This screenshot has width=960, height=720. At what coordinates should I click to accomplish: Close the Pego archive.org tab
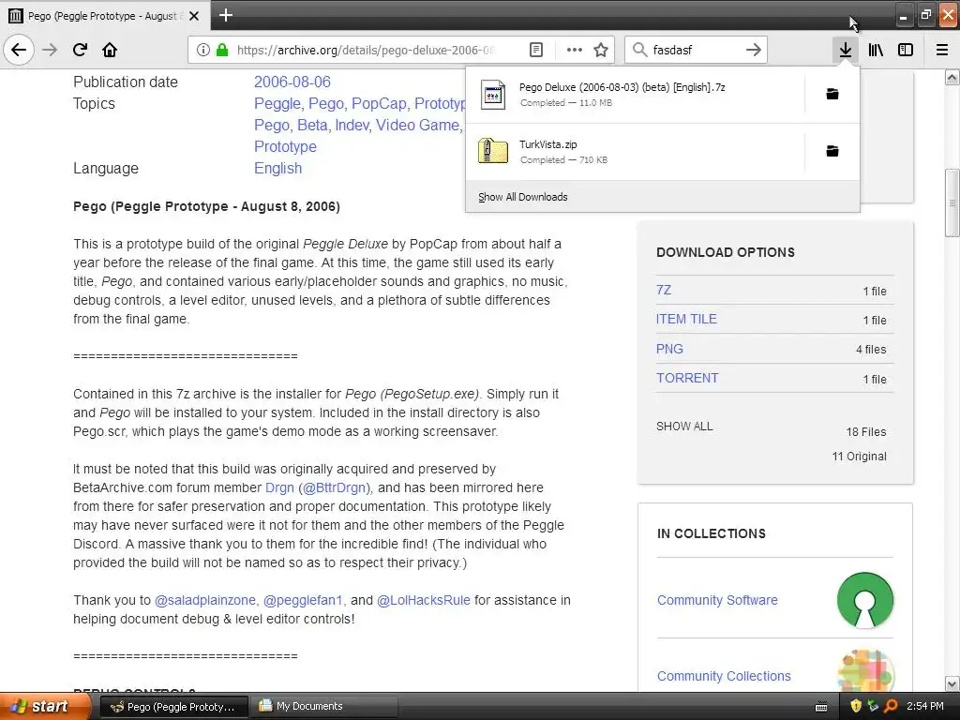194,16
